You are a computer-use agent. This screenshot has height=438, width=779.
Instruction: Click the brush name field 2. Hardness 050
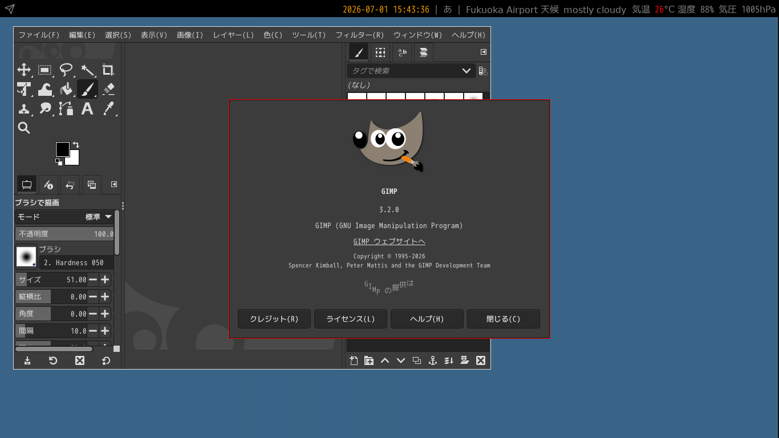(76, 262)
